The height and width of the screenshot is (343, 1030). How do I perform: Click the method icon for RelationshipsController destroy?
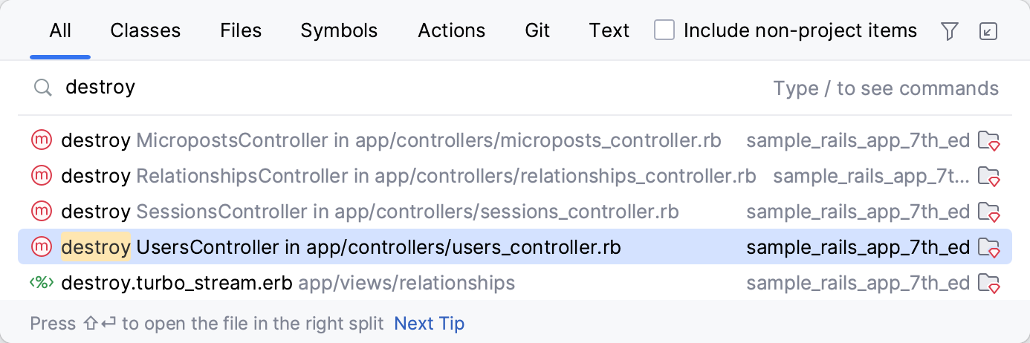point(41,176)
